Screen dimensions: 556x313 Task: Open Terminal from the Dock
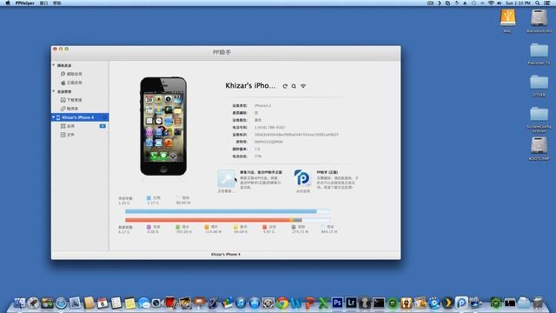point(379,303)
